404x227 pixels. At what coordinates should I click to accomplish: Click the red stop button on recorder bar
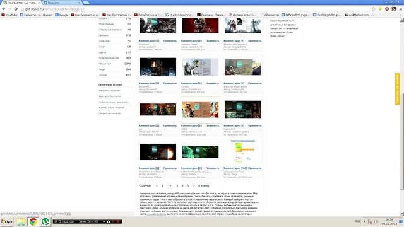[118, 221]
